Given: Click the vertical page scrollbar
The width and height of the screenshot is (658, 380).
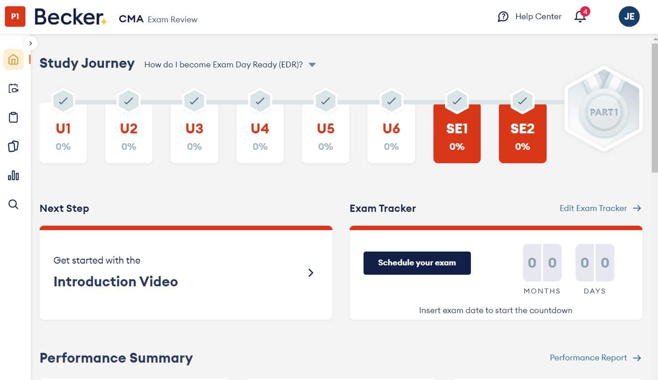Looking at the screenshot, I should (x=654, y=107).
